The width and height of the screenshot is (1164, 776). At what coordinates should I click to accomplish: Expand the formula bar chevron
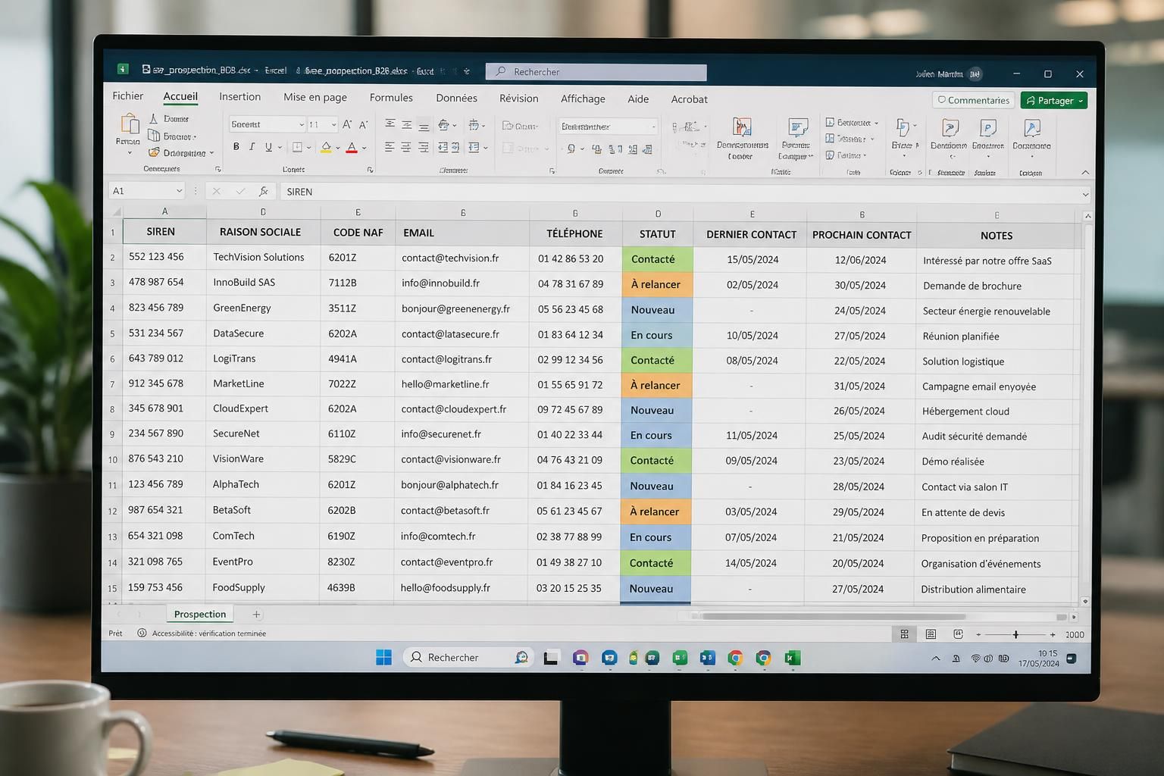pos(1085,195)
